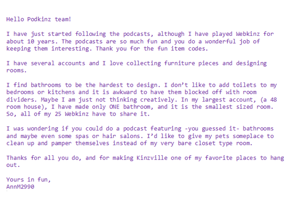Click the text '10 years'
289x214 pixels.
41,42
